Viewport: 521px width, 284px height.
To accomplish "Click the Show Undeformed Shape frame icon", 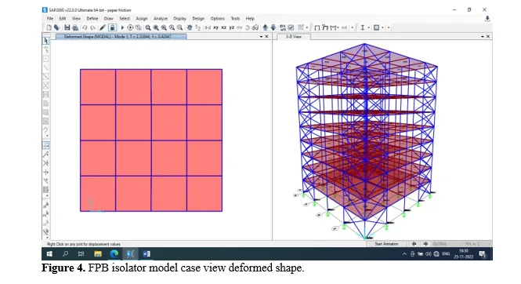I will click(317, 27).
